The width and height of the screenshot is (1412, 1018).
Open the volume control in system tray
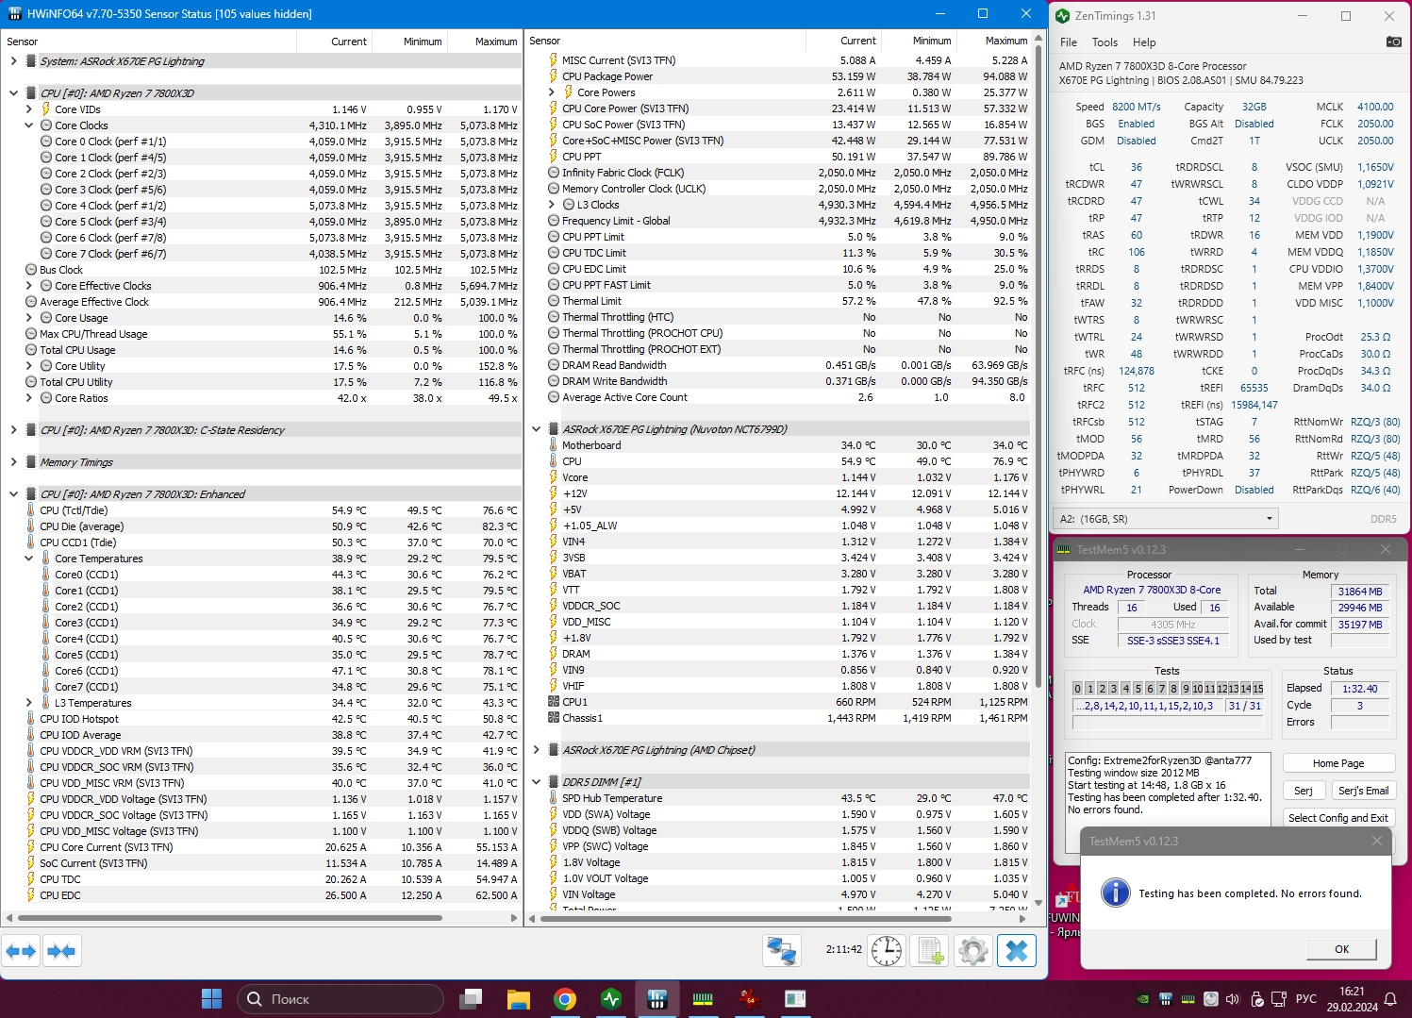(1232, 999)
